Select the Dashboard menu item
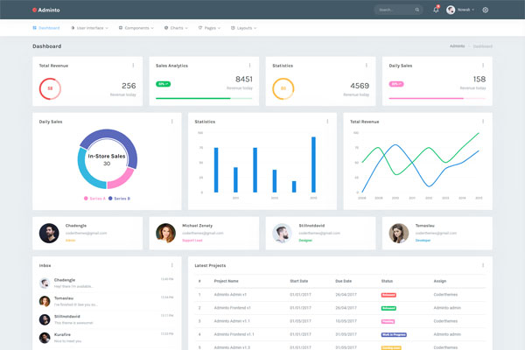525x350 pixels. pos(46,28)
